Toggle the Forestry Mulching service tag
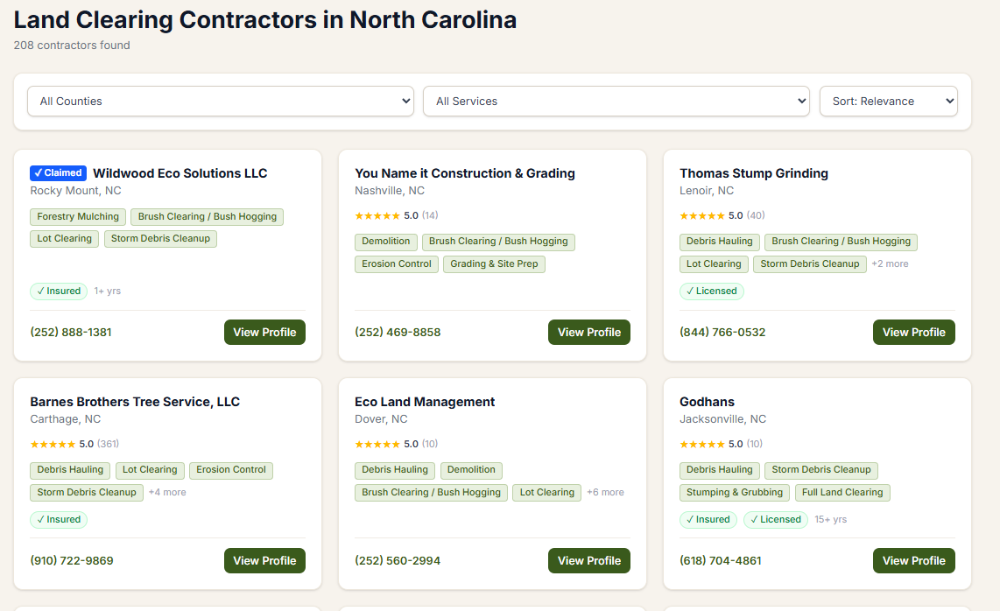 pyautogui.click(x=77, y=216)
